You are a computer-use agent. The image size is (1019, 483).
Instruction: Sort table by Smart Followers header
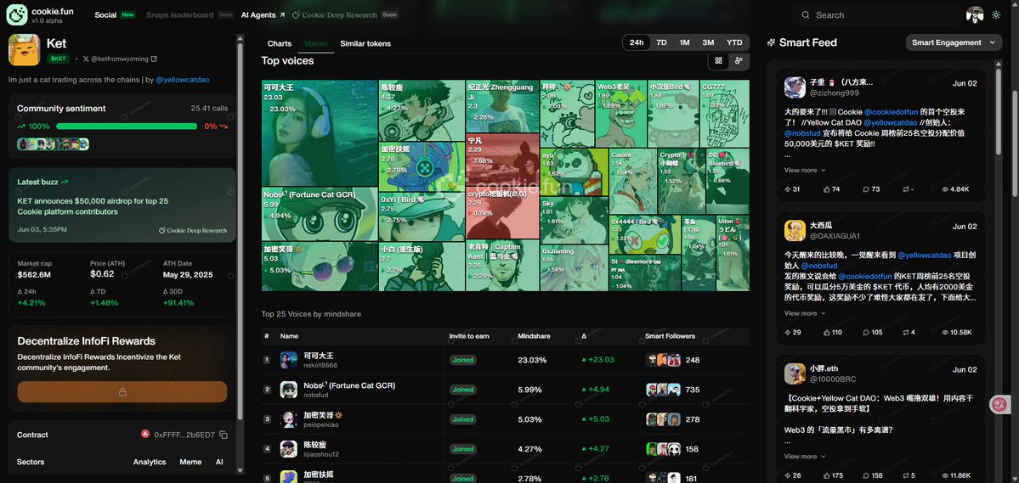670,336
